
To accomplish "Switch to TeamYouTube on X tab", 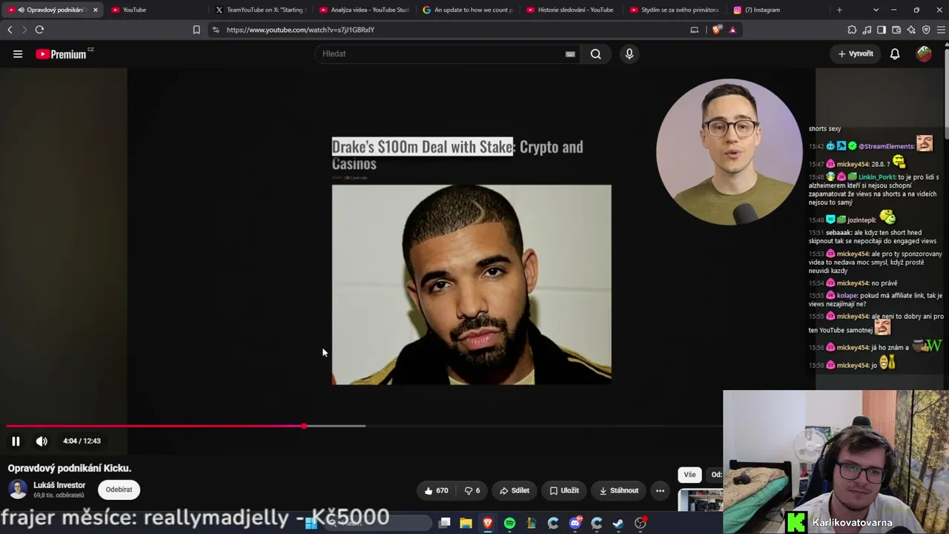I will click(x=259, y=10).
